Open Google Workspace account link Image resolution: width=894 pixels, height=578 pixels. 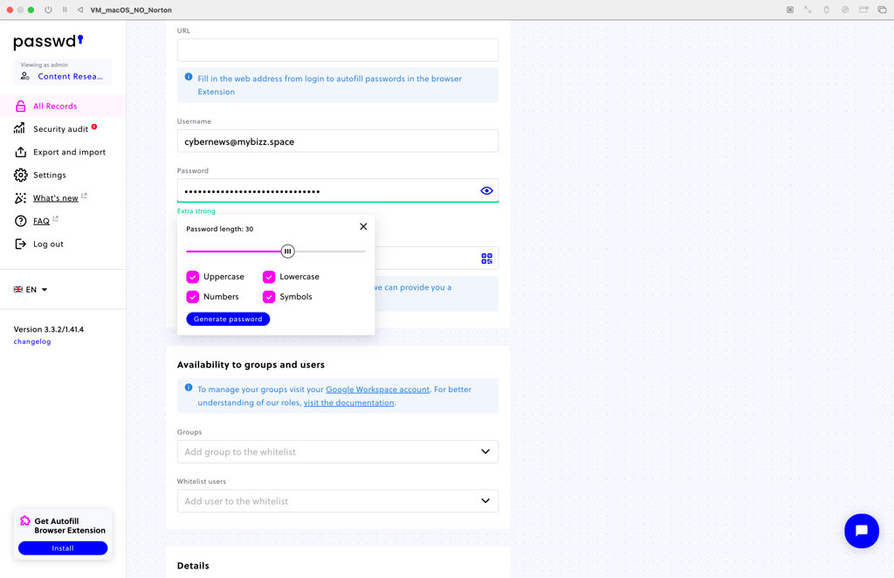tap(377, 389)
